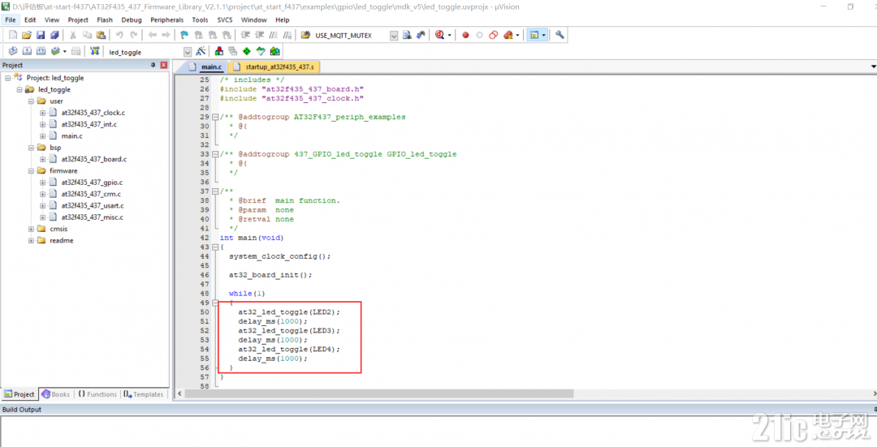
Task: Expand the at32f435_437_gpio.c file node
Action: pos(42,183)
